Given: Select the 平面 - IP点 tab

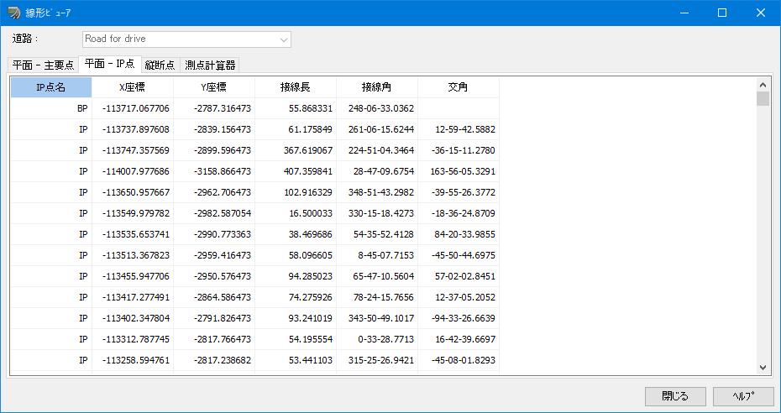Looking at the screenshot, I should 109,64.
